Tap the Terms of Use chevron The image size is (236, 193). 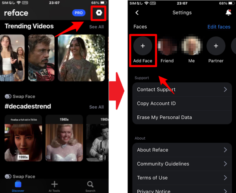[225, 178]
